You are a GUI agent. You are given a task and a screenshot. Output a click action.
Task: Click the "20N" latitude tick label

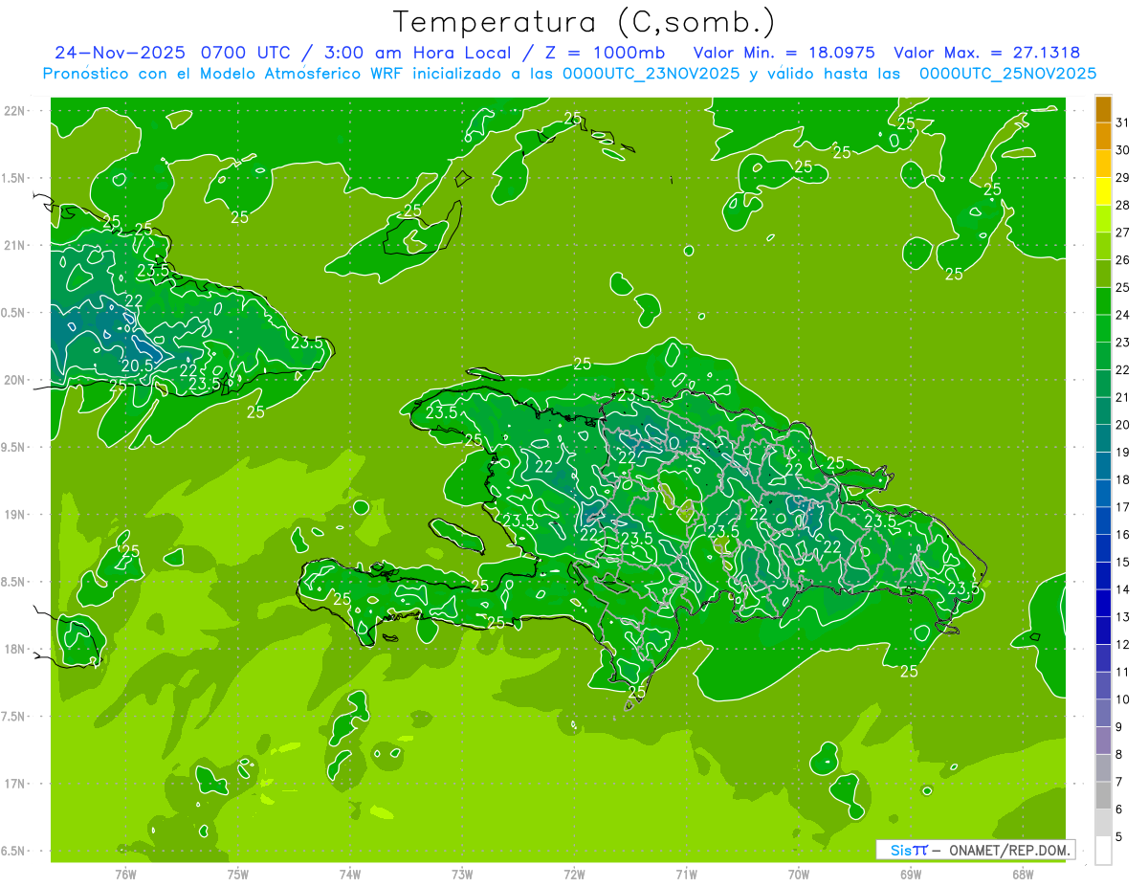(14, 380)
